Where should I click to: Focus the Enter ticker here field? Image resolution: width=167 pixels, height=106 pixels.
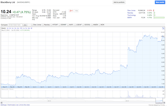pyautogui.click(x=15, y=25)
